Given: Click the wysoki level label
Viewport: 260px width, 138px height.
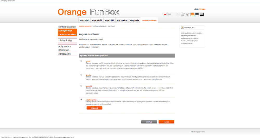Looking at the screenshot, I should pyautogui.click(x=89, y=86).
